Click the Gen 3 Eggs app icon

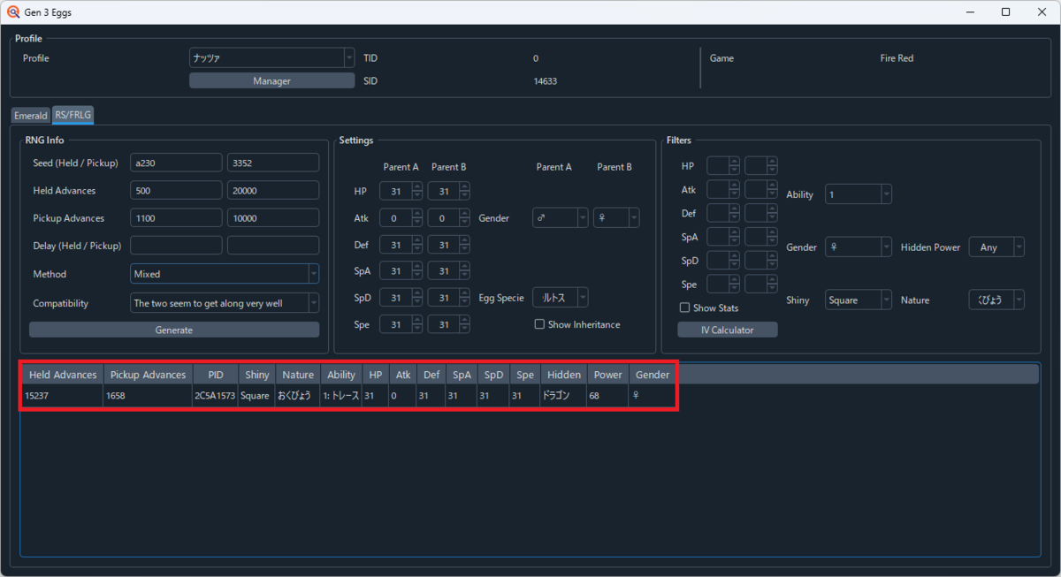(x=13, y=11)
